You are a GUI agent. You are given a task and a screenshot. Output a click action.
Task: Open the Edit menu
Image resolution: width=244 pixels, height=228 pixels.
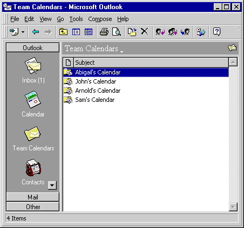29,19
